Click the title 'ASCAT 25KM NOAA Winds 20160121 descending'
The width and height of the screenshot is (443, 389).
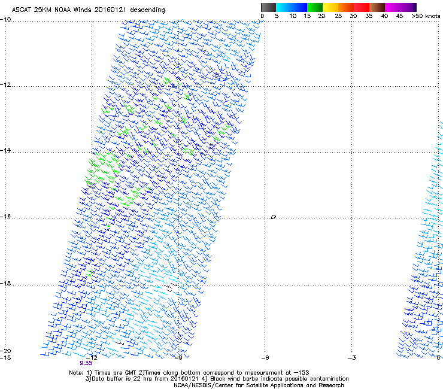88,10
